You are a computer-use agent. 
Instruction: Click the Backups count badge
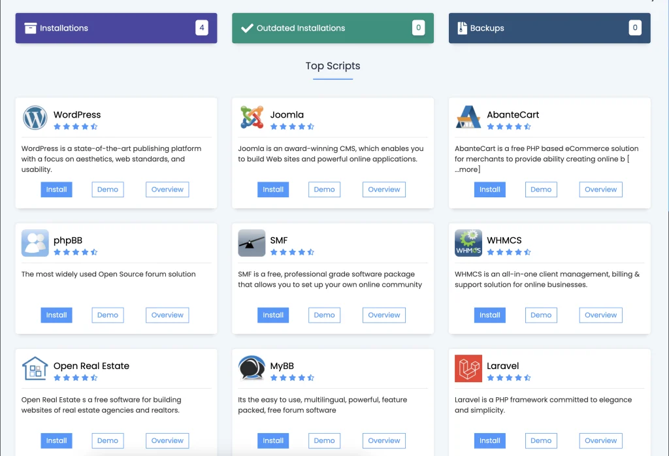[635, 27]
